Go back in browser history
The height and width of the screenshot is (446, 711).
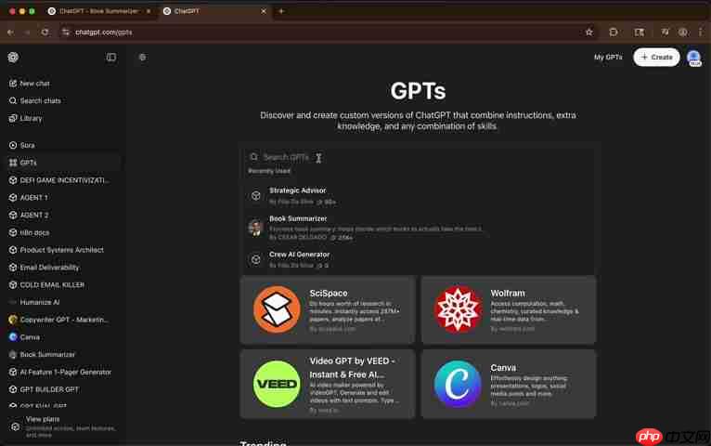[10, 33]
